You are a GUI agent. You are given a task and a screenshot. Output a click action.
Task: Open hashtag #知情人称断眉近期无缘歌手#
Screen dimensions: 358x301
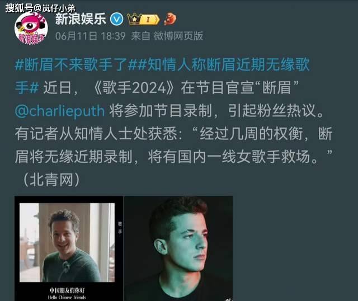(x=162, y=76)
